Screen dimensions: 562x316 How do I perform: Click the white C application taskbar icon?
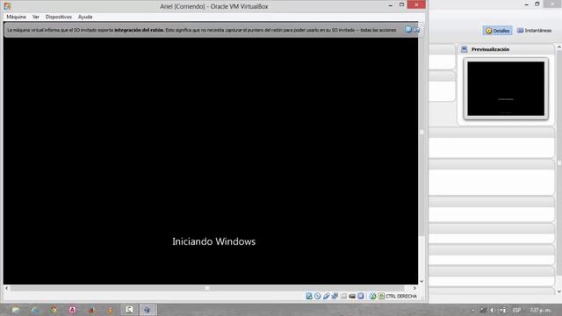129,310
